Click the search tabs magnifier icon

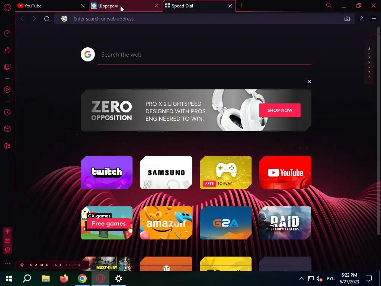click(x=329, y=5)
